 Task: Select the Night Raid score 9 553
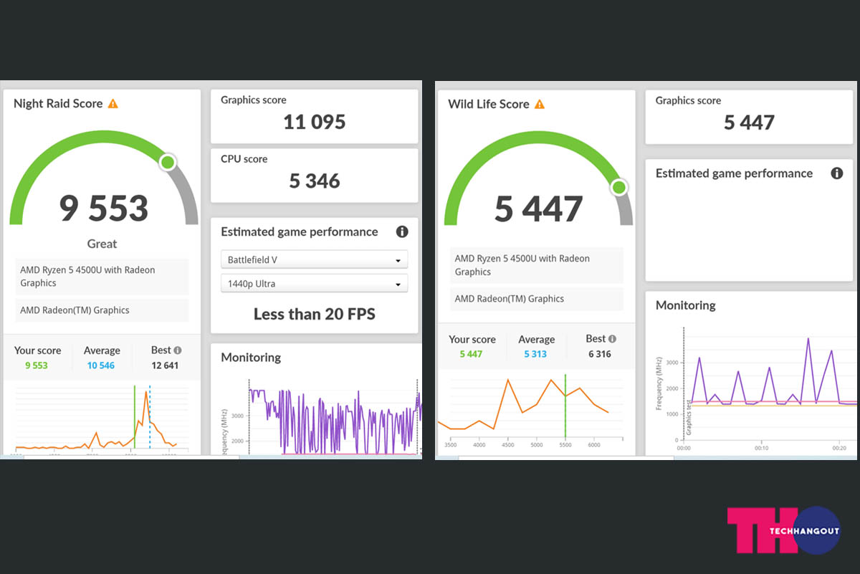click(x=103, y=208)
